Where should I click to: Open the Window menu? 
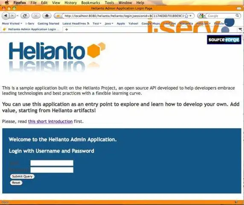[125, 3]
